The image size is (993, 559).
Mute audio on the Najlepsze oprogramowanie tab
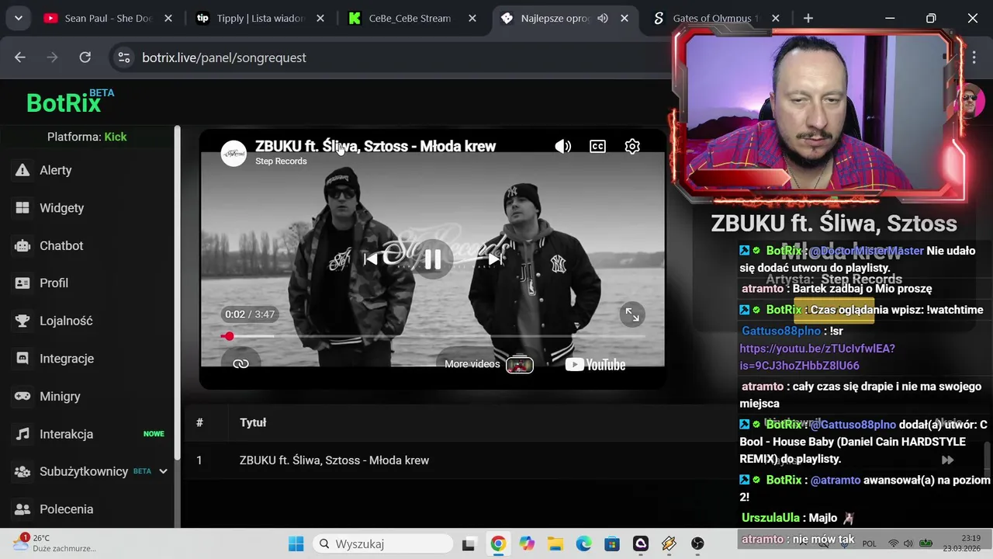(x=603, y=18)
